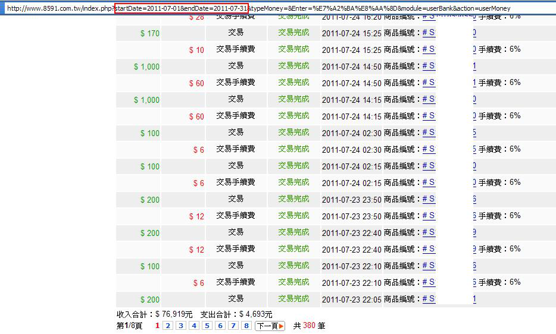Go to page 3 of results

pos(181,326)
